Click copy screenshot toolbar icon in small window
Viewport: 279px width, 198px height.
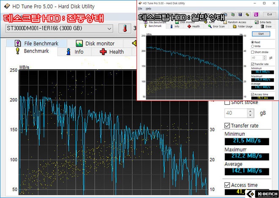click(x=232, y=14)
